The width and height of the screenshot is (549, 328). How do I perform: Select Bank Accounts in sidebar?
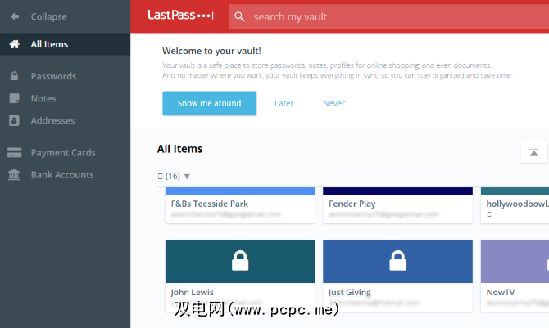[62, 175]
